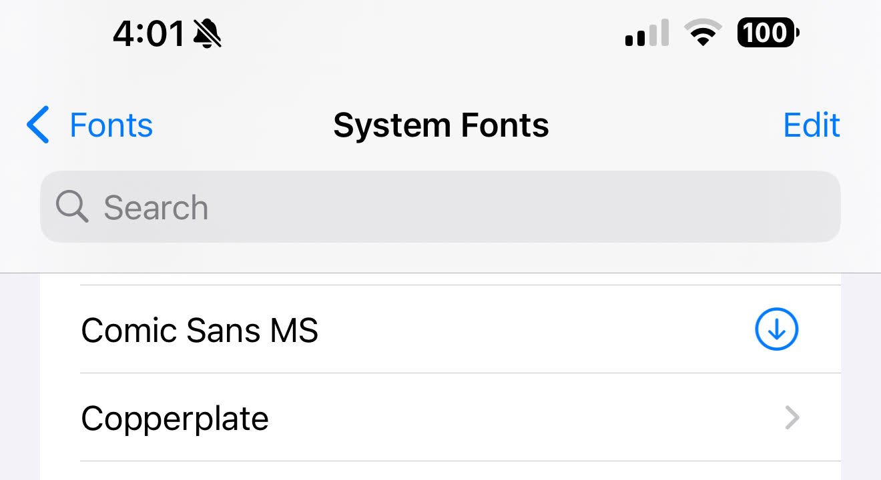Tap the muted bell status icon
The height and width of the screenshot is (480, 881).
pyautogui.click(x=206, y=33)
